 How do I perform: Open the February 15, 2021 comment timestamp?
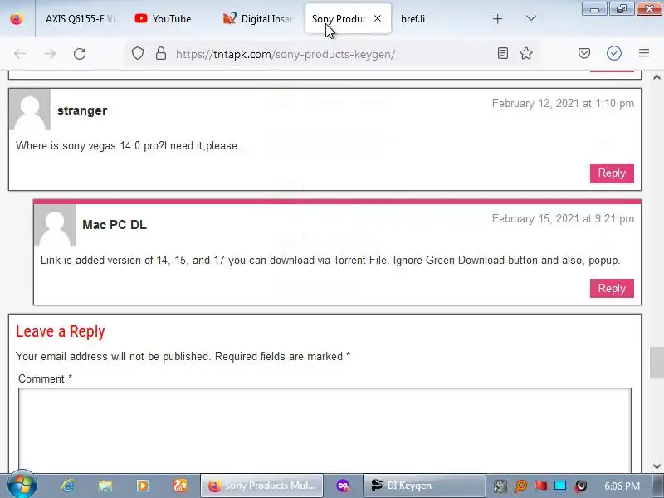(563, 218)
